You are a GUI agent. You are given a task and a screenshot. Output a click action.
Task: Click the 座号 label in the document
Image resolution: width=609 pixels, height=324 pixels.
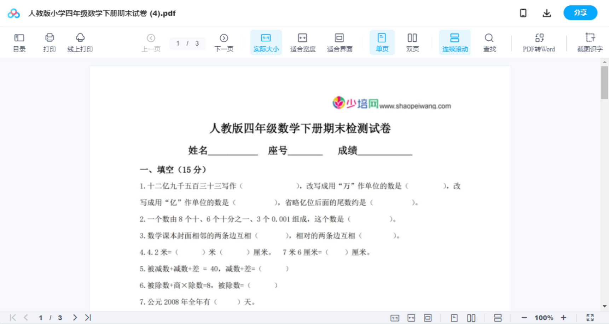point(278,151)
